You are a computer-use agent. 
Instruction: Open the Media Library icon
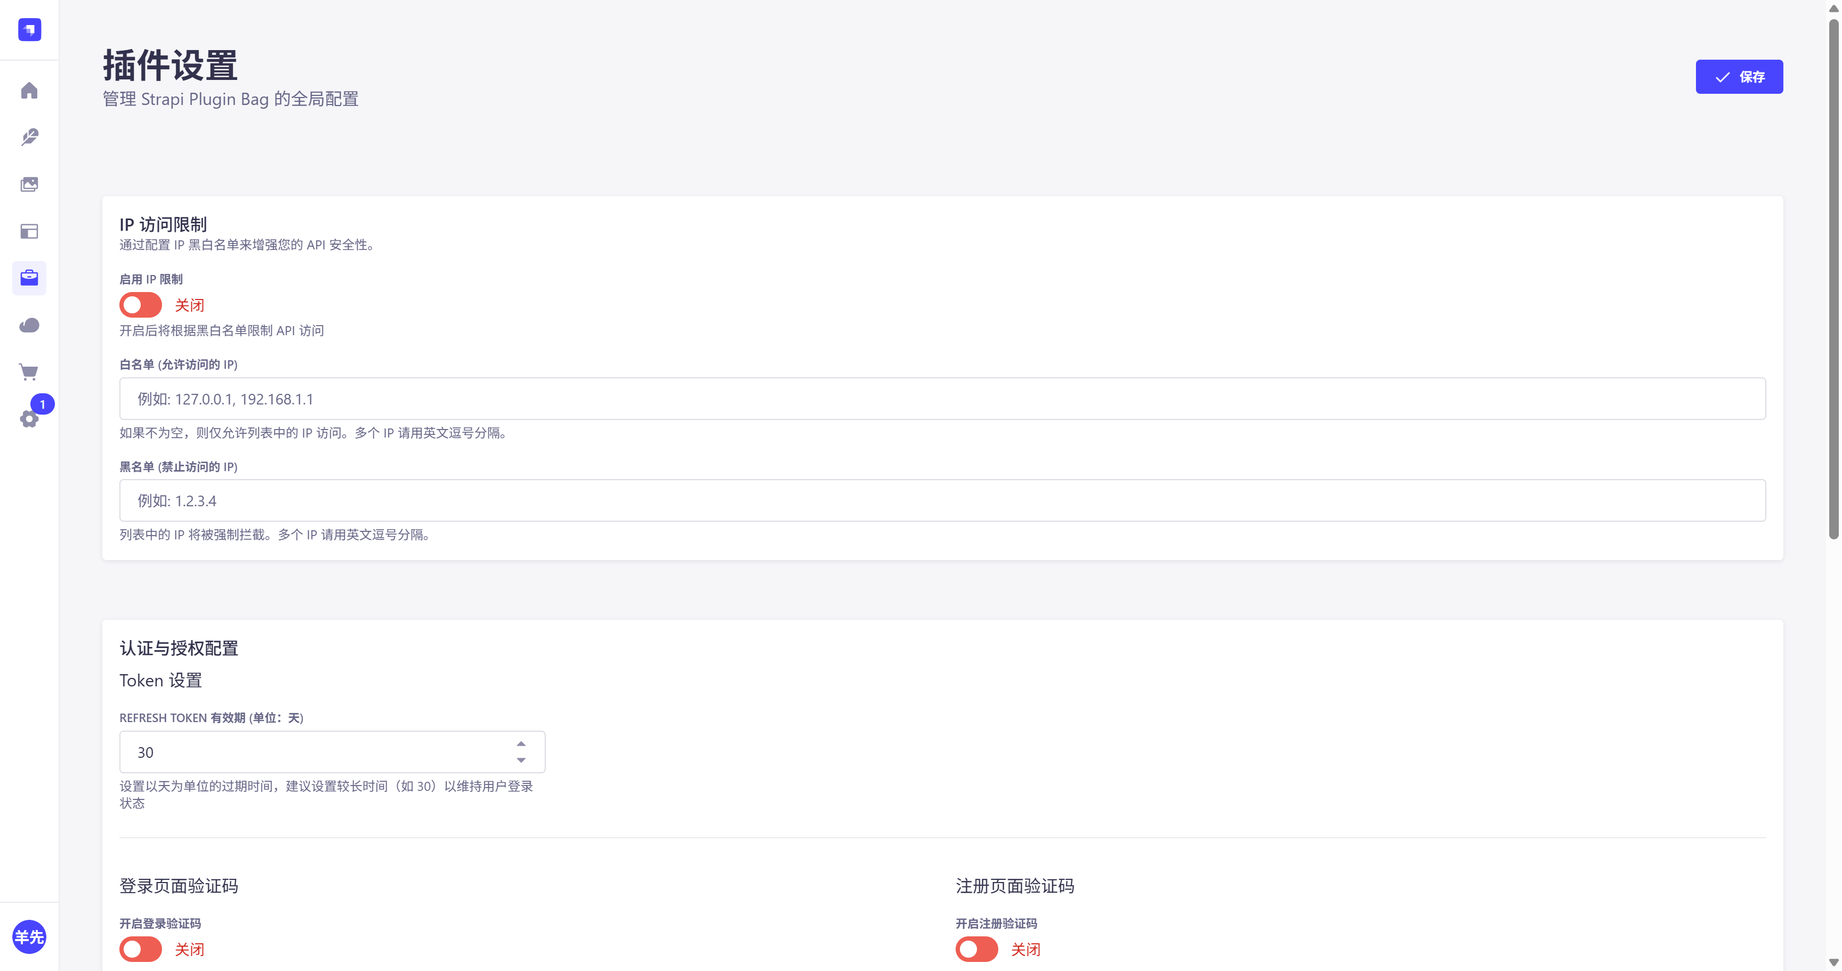coord(29,184)
